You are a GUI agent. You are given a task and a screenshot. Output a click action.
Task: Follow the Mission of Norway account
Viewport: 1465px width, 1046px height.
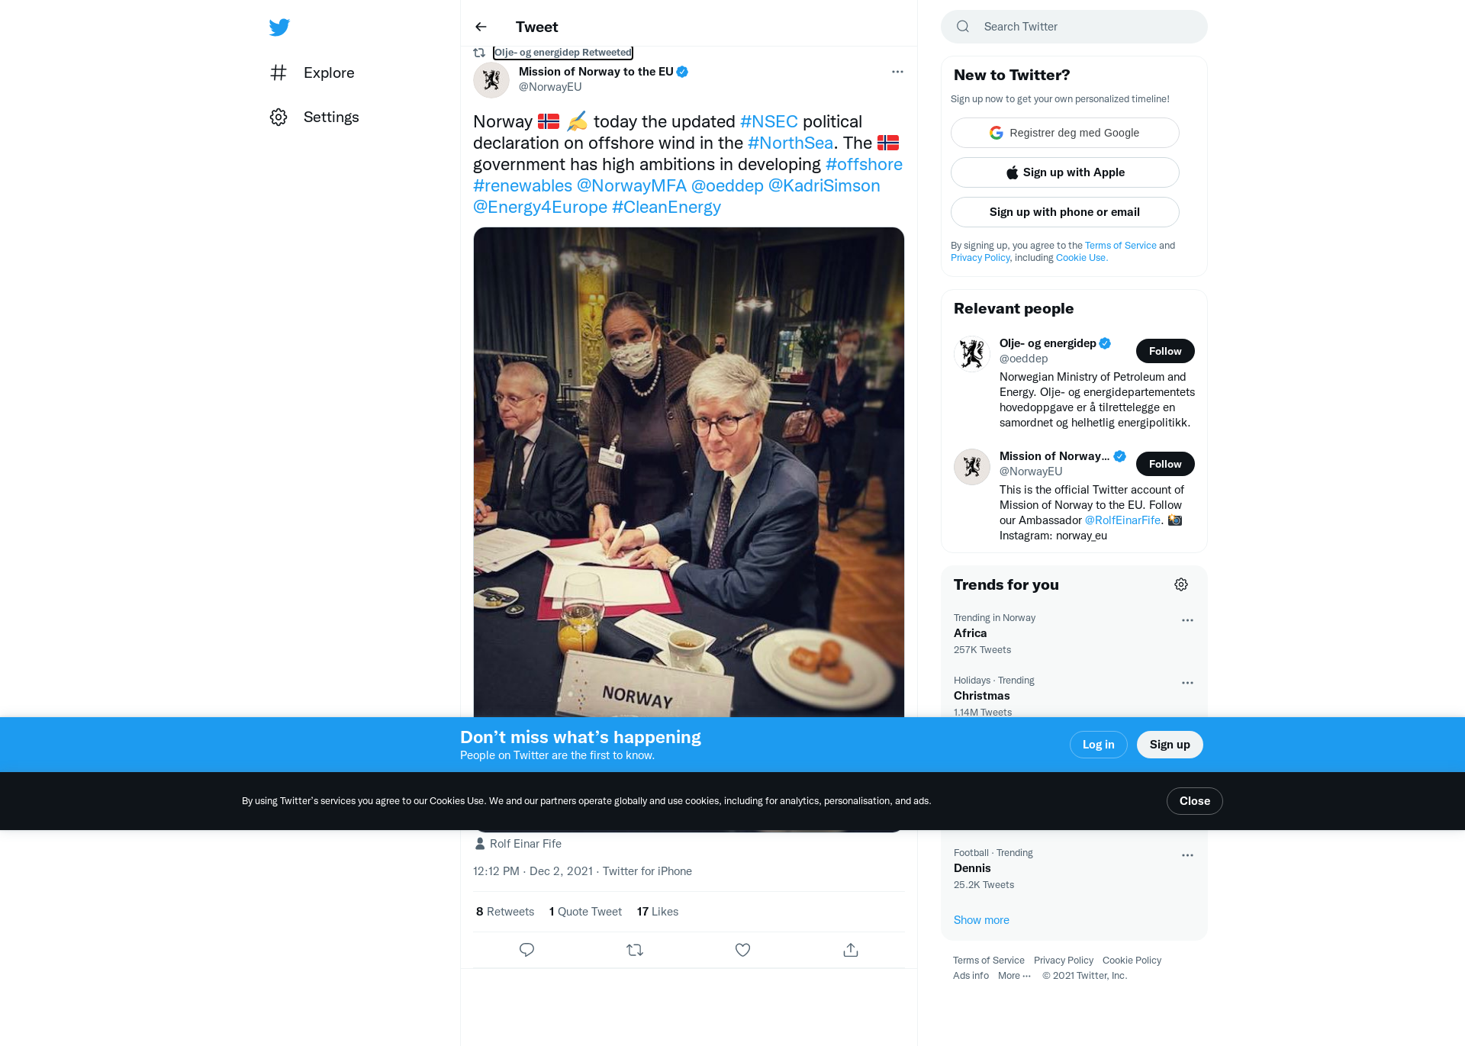(1165, 464)
